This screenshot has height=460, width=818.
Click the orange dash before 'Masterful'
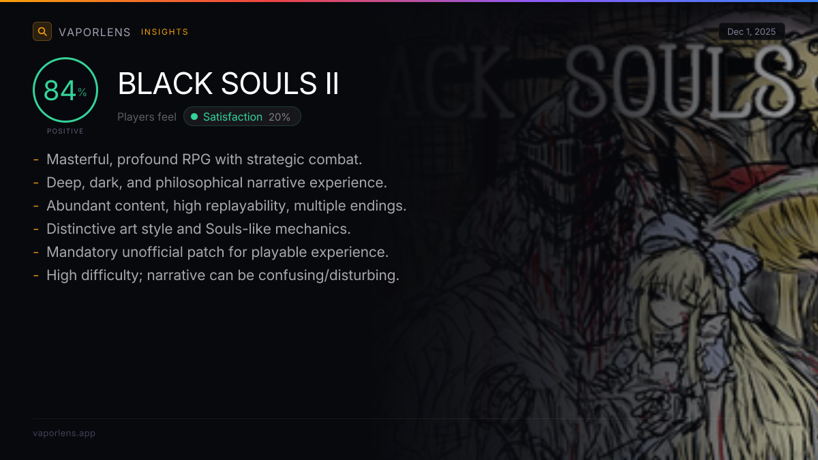[35, 159]
